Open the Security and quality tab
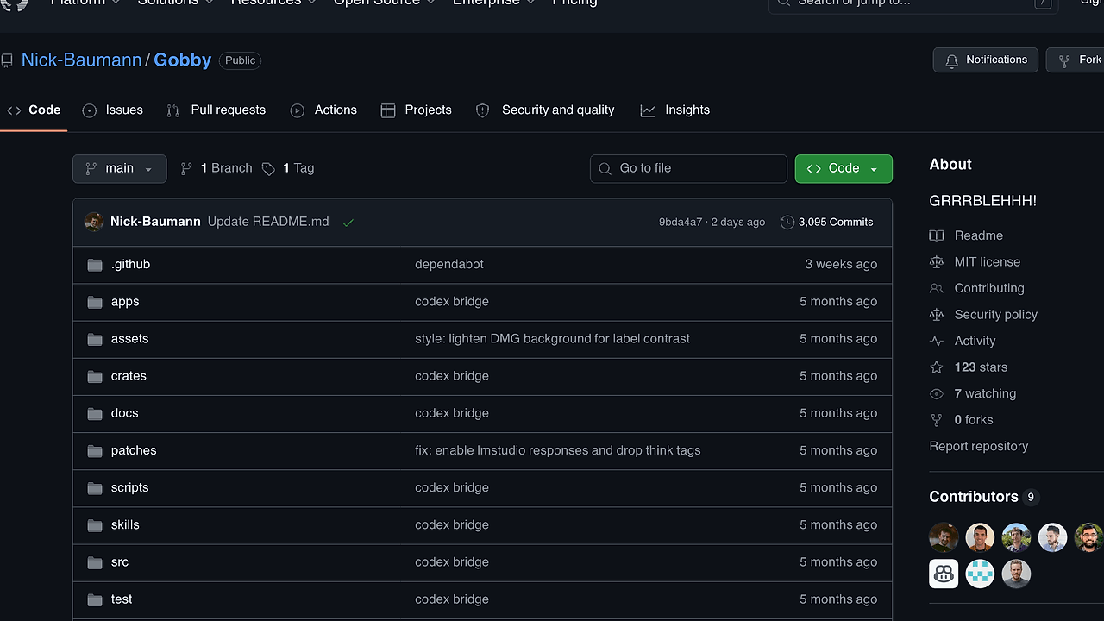Viewport: 1104px width, 621px height. point(545,110)
